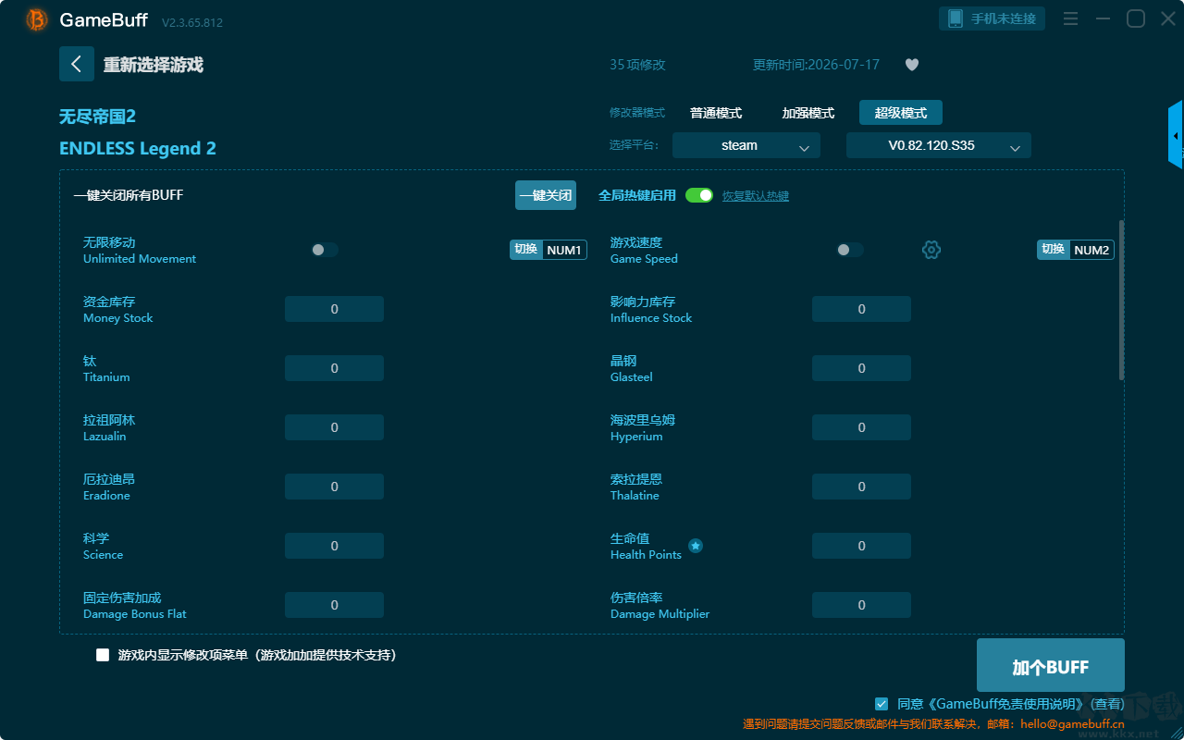This screenshot has height=740, width=1184.
Task: Click the hello@gamebuff.cn contact text
Action: 1072,724
